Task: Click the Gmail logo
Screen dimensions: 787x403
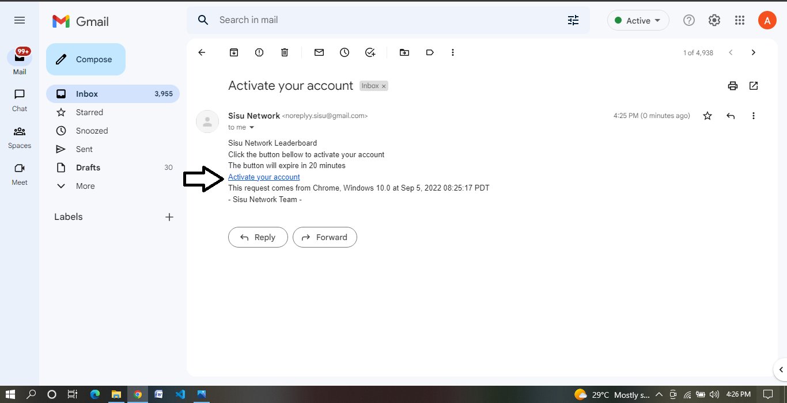Action: [81, 21]
